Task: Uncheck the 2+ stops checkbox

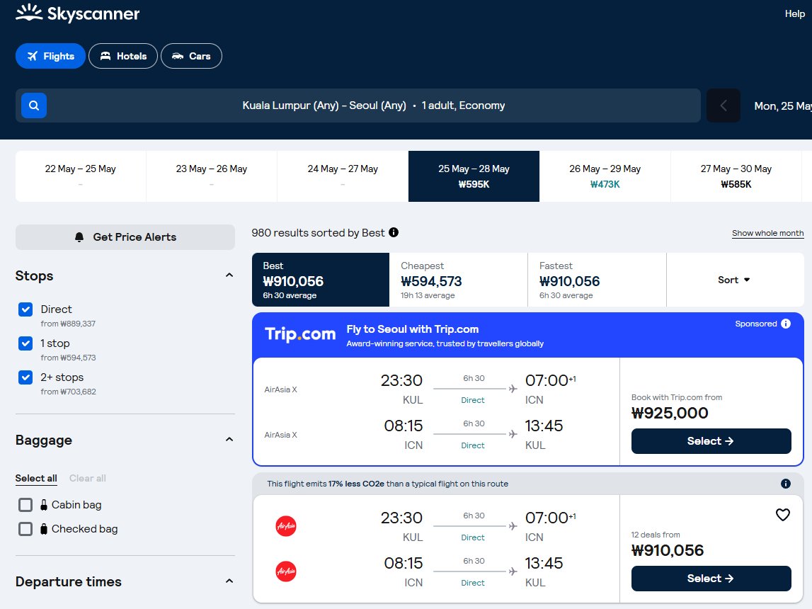Action: coord(25,377)
